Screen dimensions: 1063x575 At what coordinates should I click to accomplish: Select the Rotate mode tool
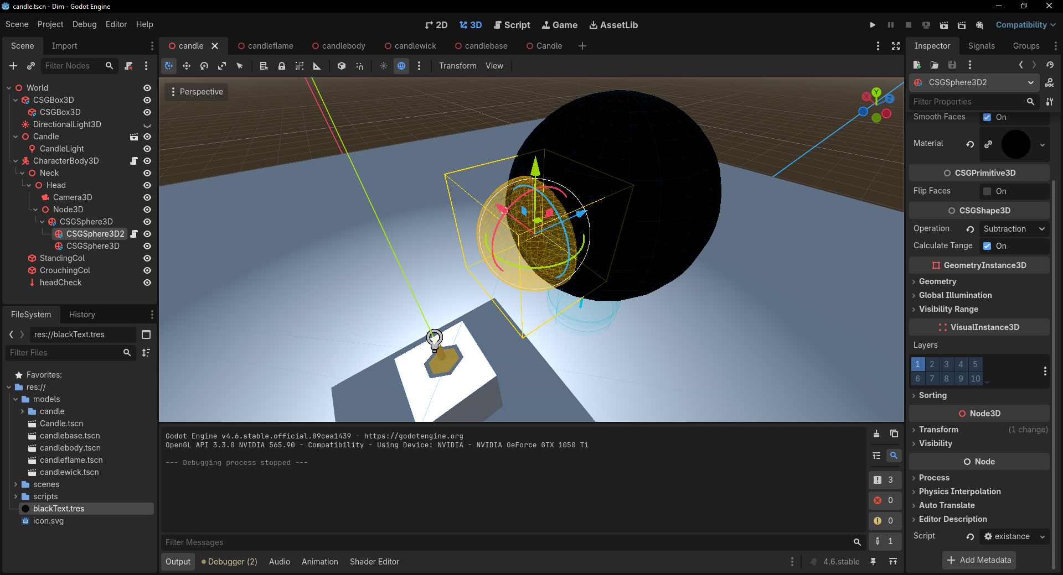tap(204, 66)
